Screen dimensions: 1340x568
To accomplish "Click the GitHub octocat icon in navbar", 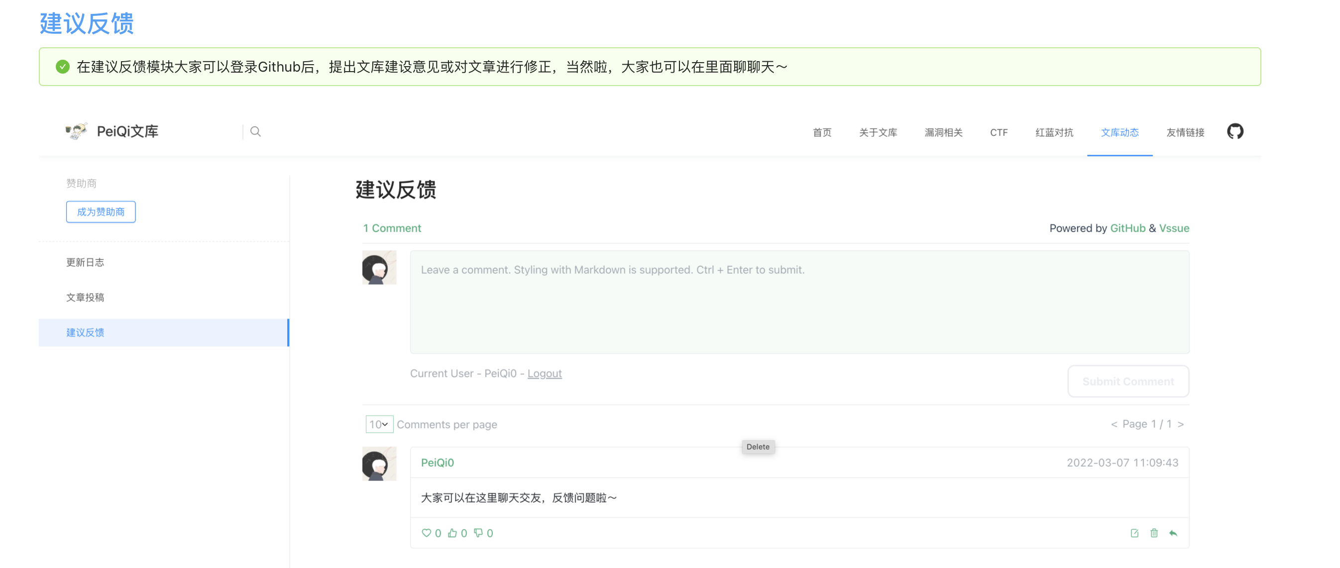I will click(x=1235, y=131).
